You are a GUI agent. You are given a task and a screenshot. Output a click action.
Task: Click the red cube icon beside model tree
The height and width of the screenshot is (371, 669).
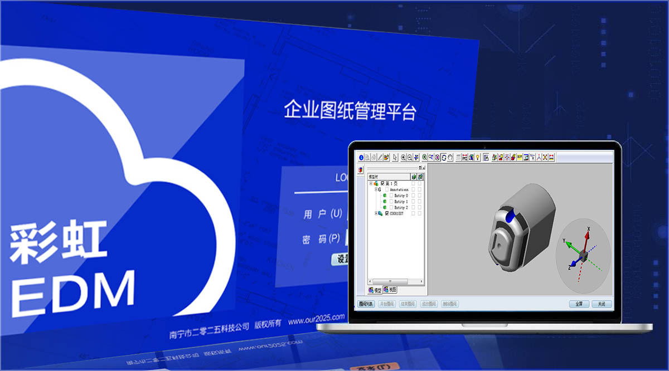(360, 169)
